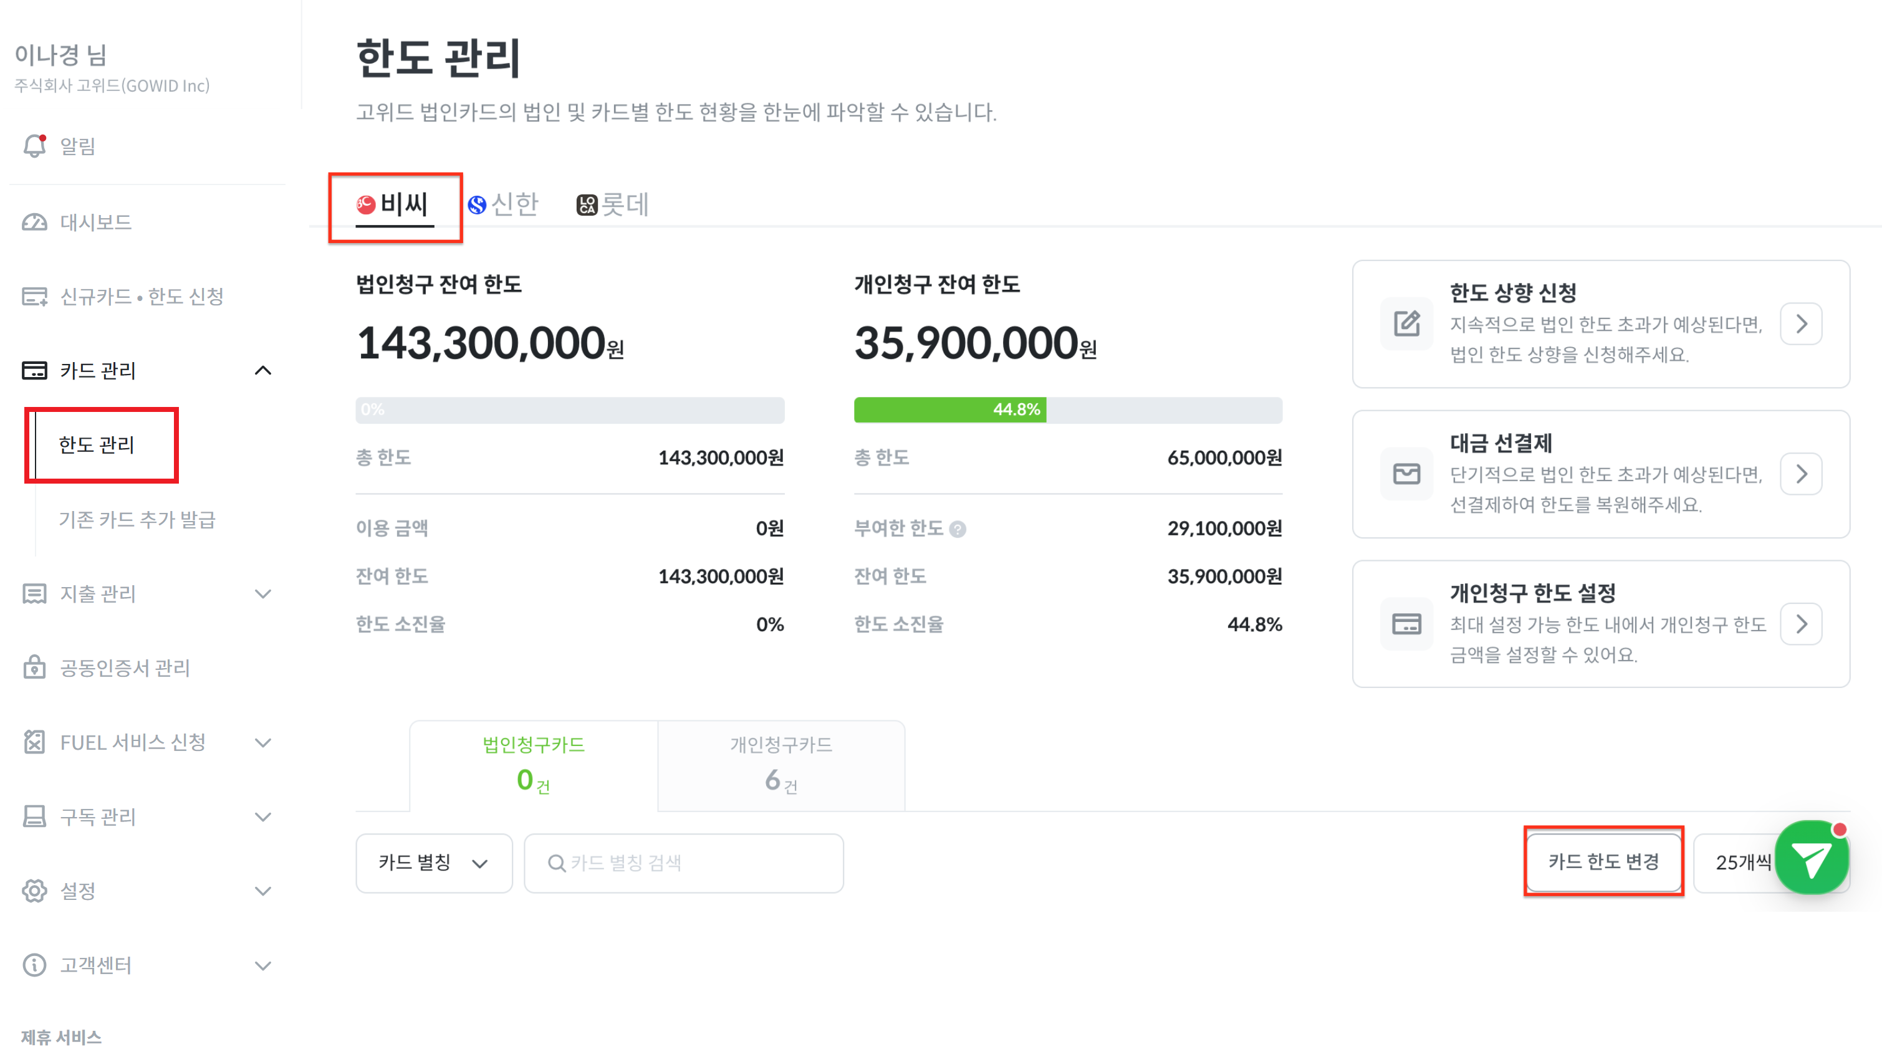Click the green chat messenger icon
Image resolution: width=1882 pixels, height=1047 pixels.
point(1810,859)
